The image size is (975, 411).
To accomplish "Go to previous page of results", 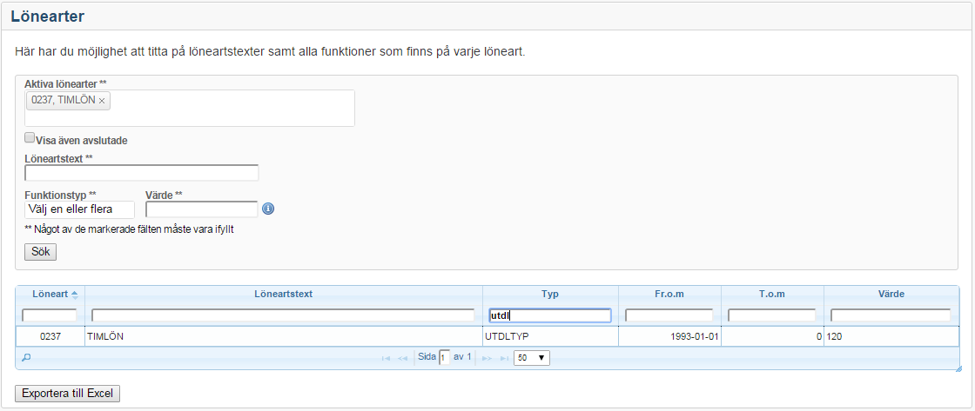I will pyautogui.click(x=402, y=358).
